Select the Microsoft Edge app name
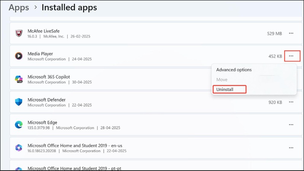 pos(42,122)
